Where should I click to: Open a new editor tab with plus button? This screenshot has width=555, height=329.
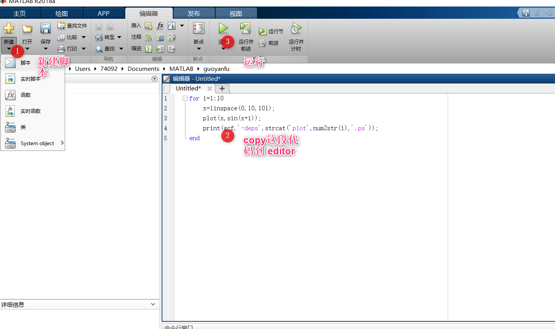point(222,88)
